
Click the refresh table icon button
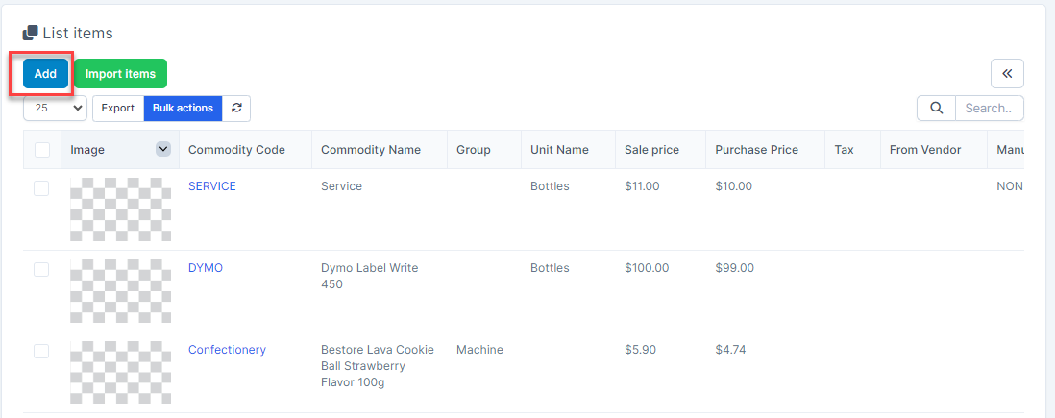pos(236,109)
